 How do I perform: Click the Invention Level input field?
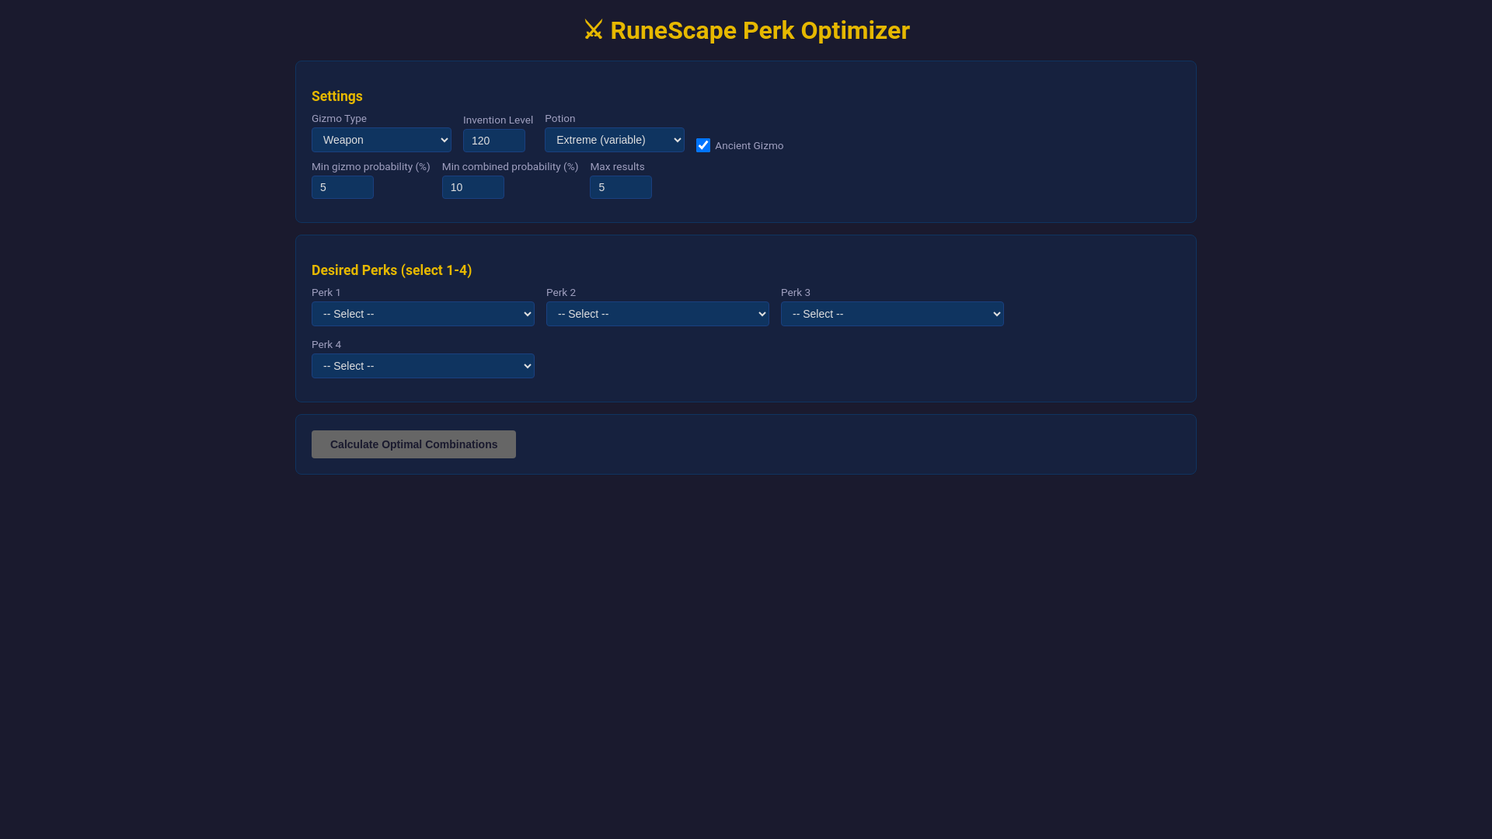494,141
